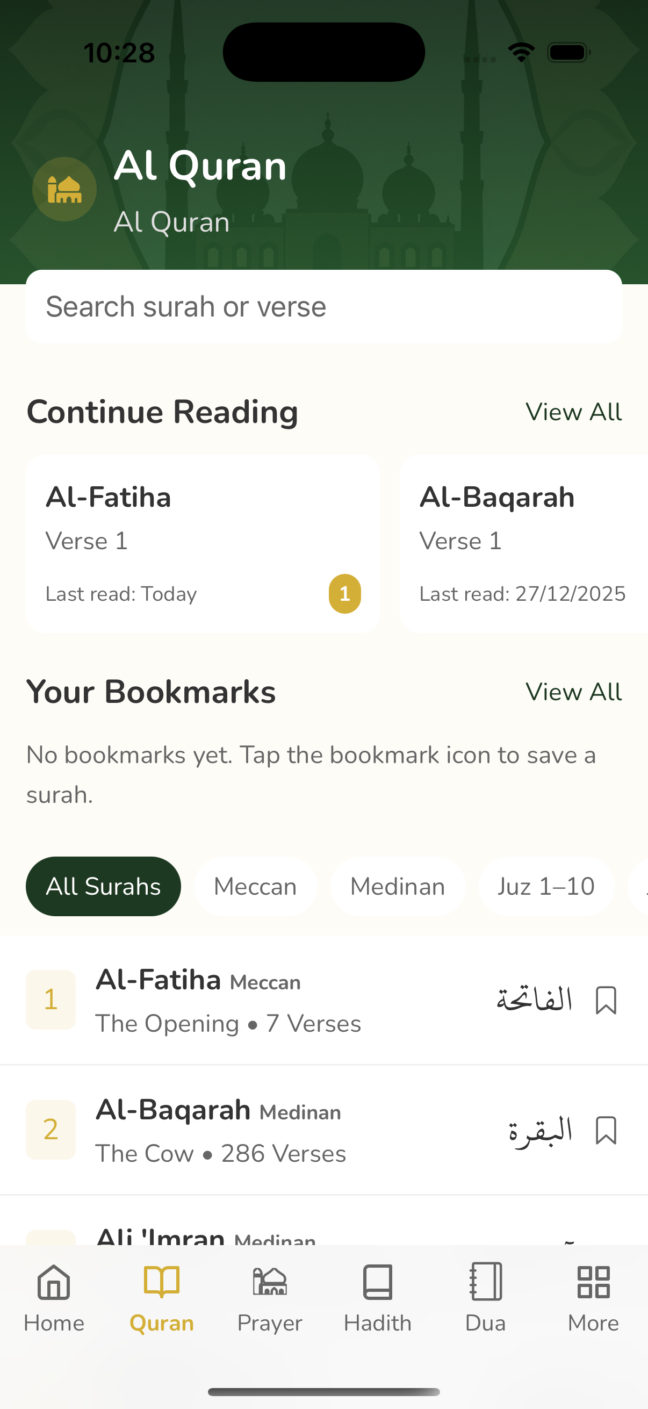
Task: Continue reading Al-Fatiha card
Action: pyautogui.click(x=203, y=544)
